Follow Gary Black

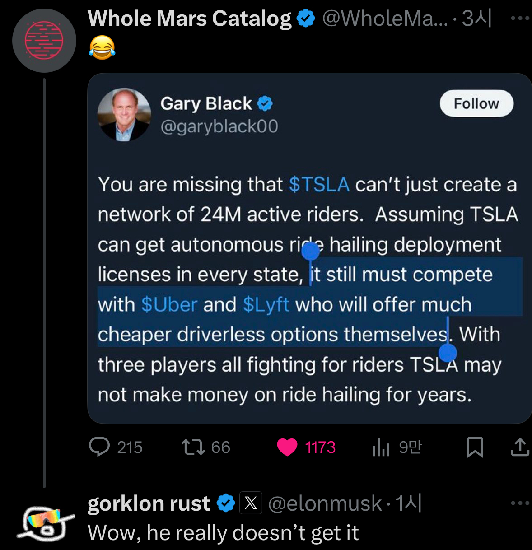[476, 103]
